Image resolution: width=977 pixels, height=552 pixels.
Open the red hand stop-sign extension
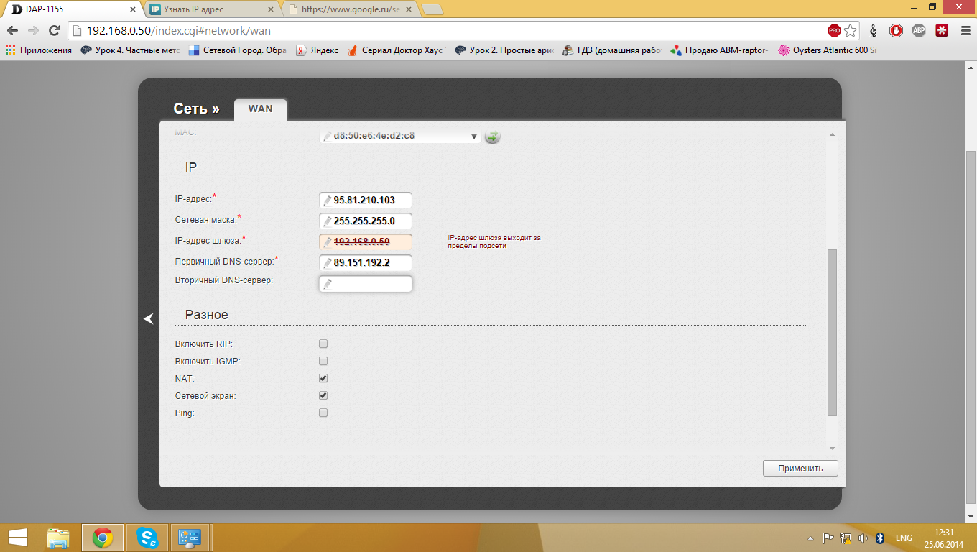[x=896, y=31]
